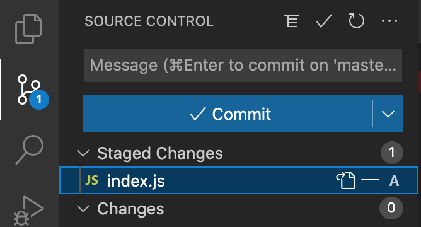This screenshot has width=421, height=227.
Task: Click the commit message input field
Action: pyautogui.click(x=243, y=66)
